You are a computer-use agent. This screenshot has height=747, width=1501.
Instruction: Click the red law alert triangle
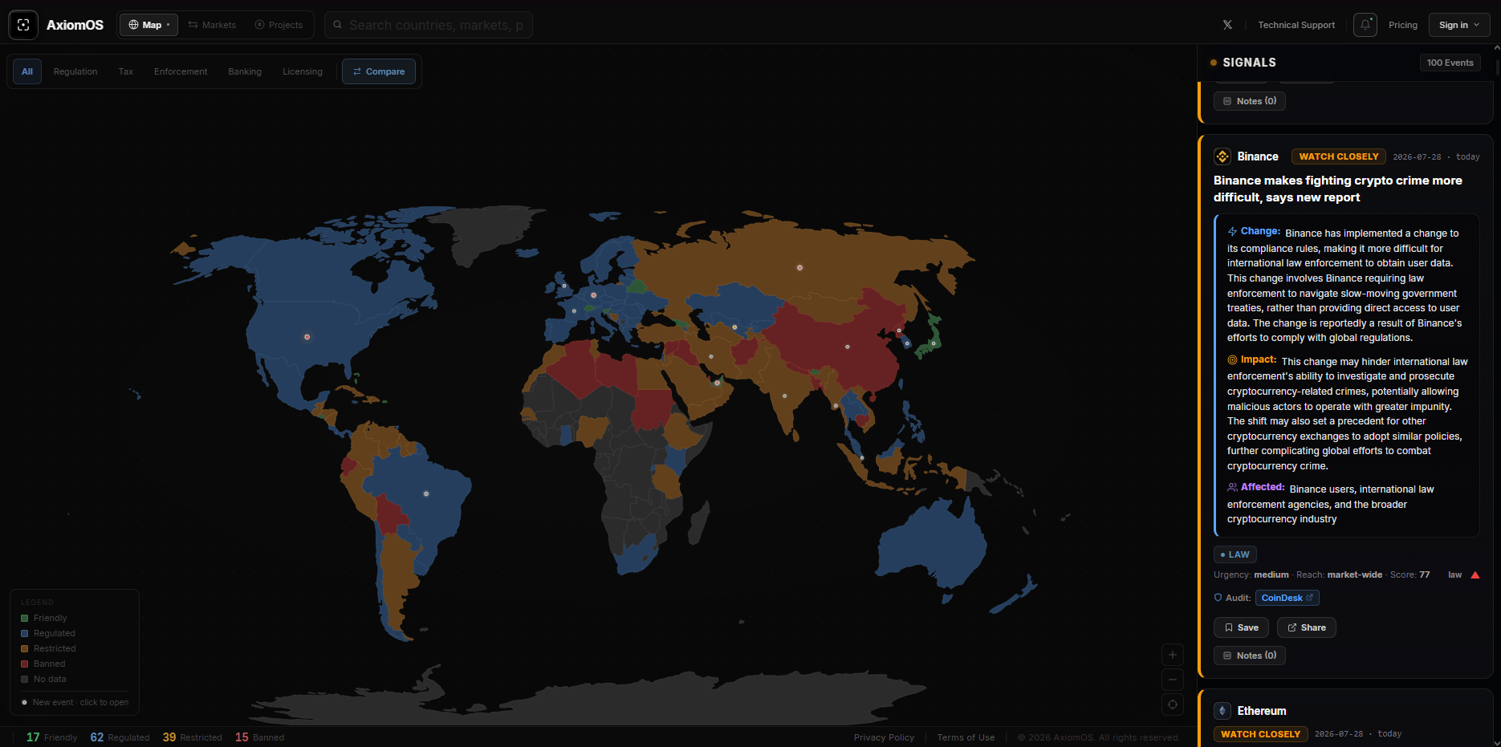point(1475,574)
